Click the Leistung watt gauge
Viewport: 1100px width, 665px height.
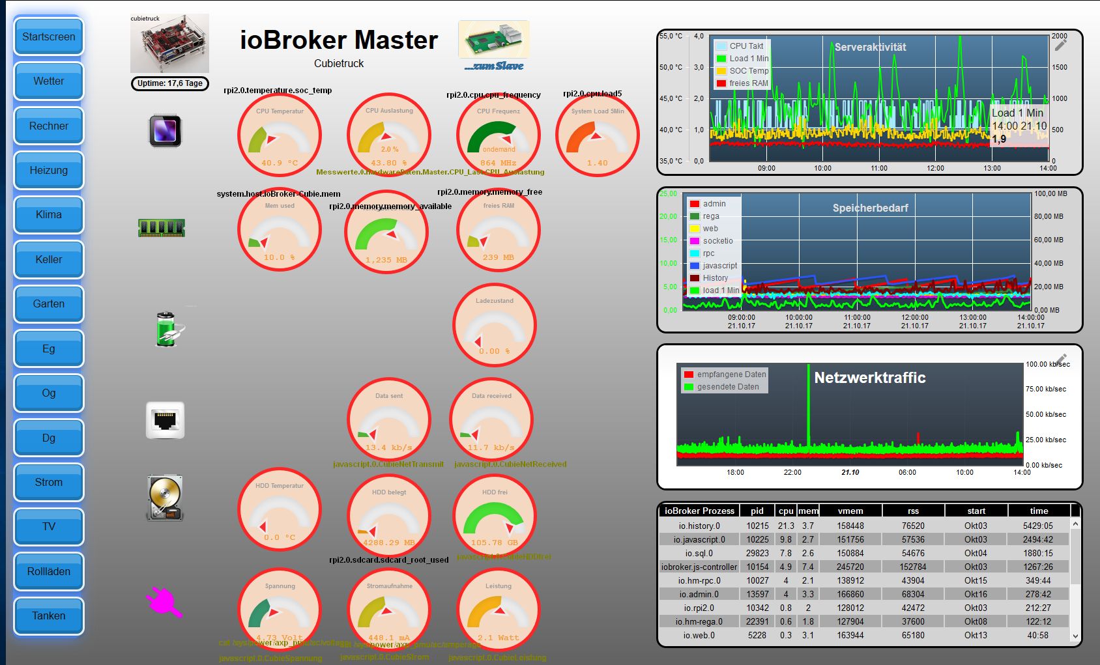click(x=499, y=610)
